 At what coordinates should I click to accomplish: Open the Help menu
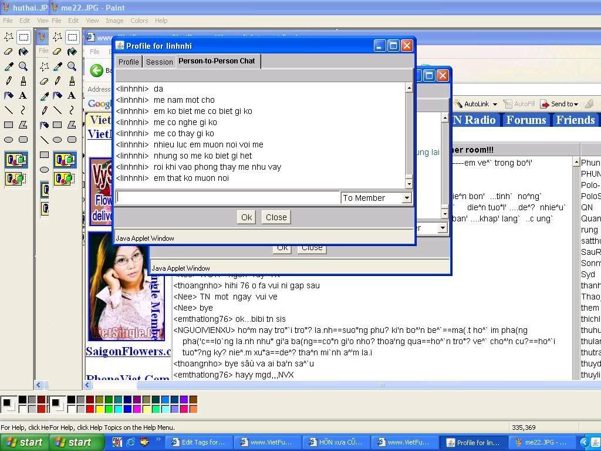click(161, 21)
